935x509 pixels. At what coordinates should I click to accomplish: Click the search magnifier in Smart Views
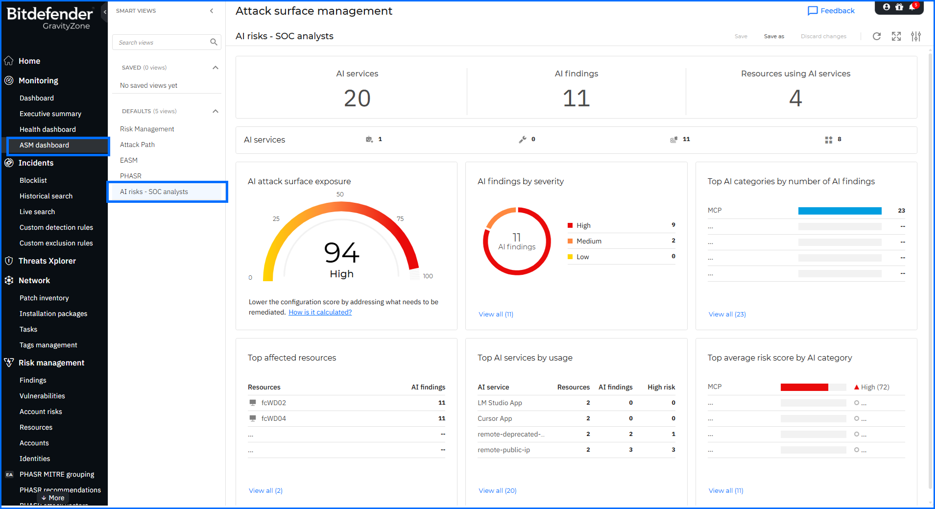[214, 42]
